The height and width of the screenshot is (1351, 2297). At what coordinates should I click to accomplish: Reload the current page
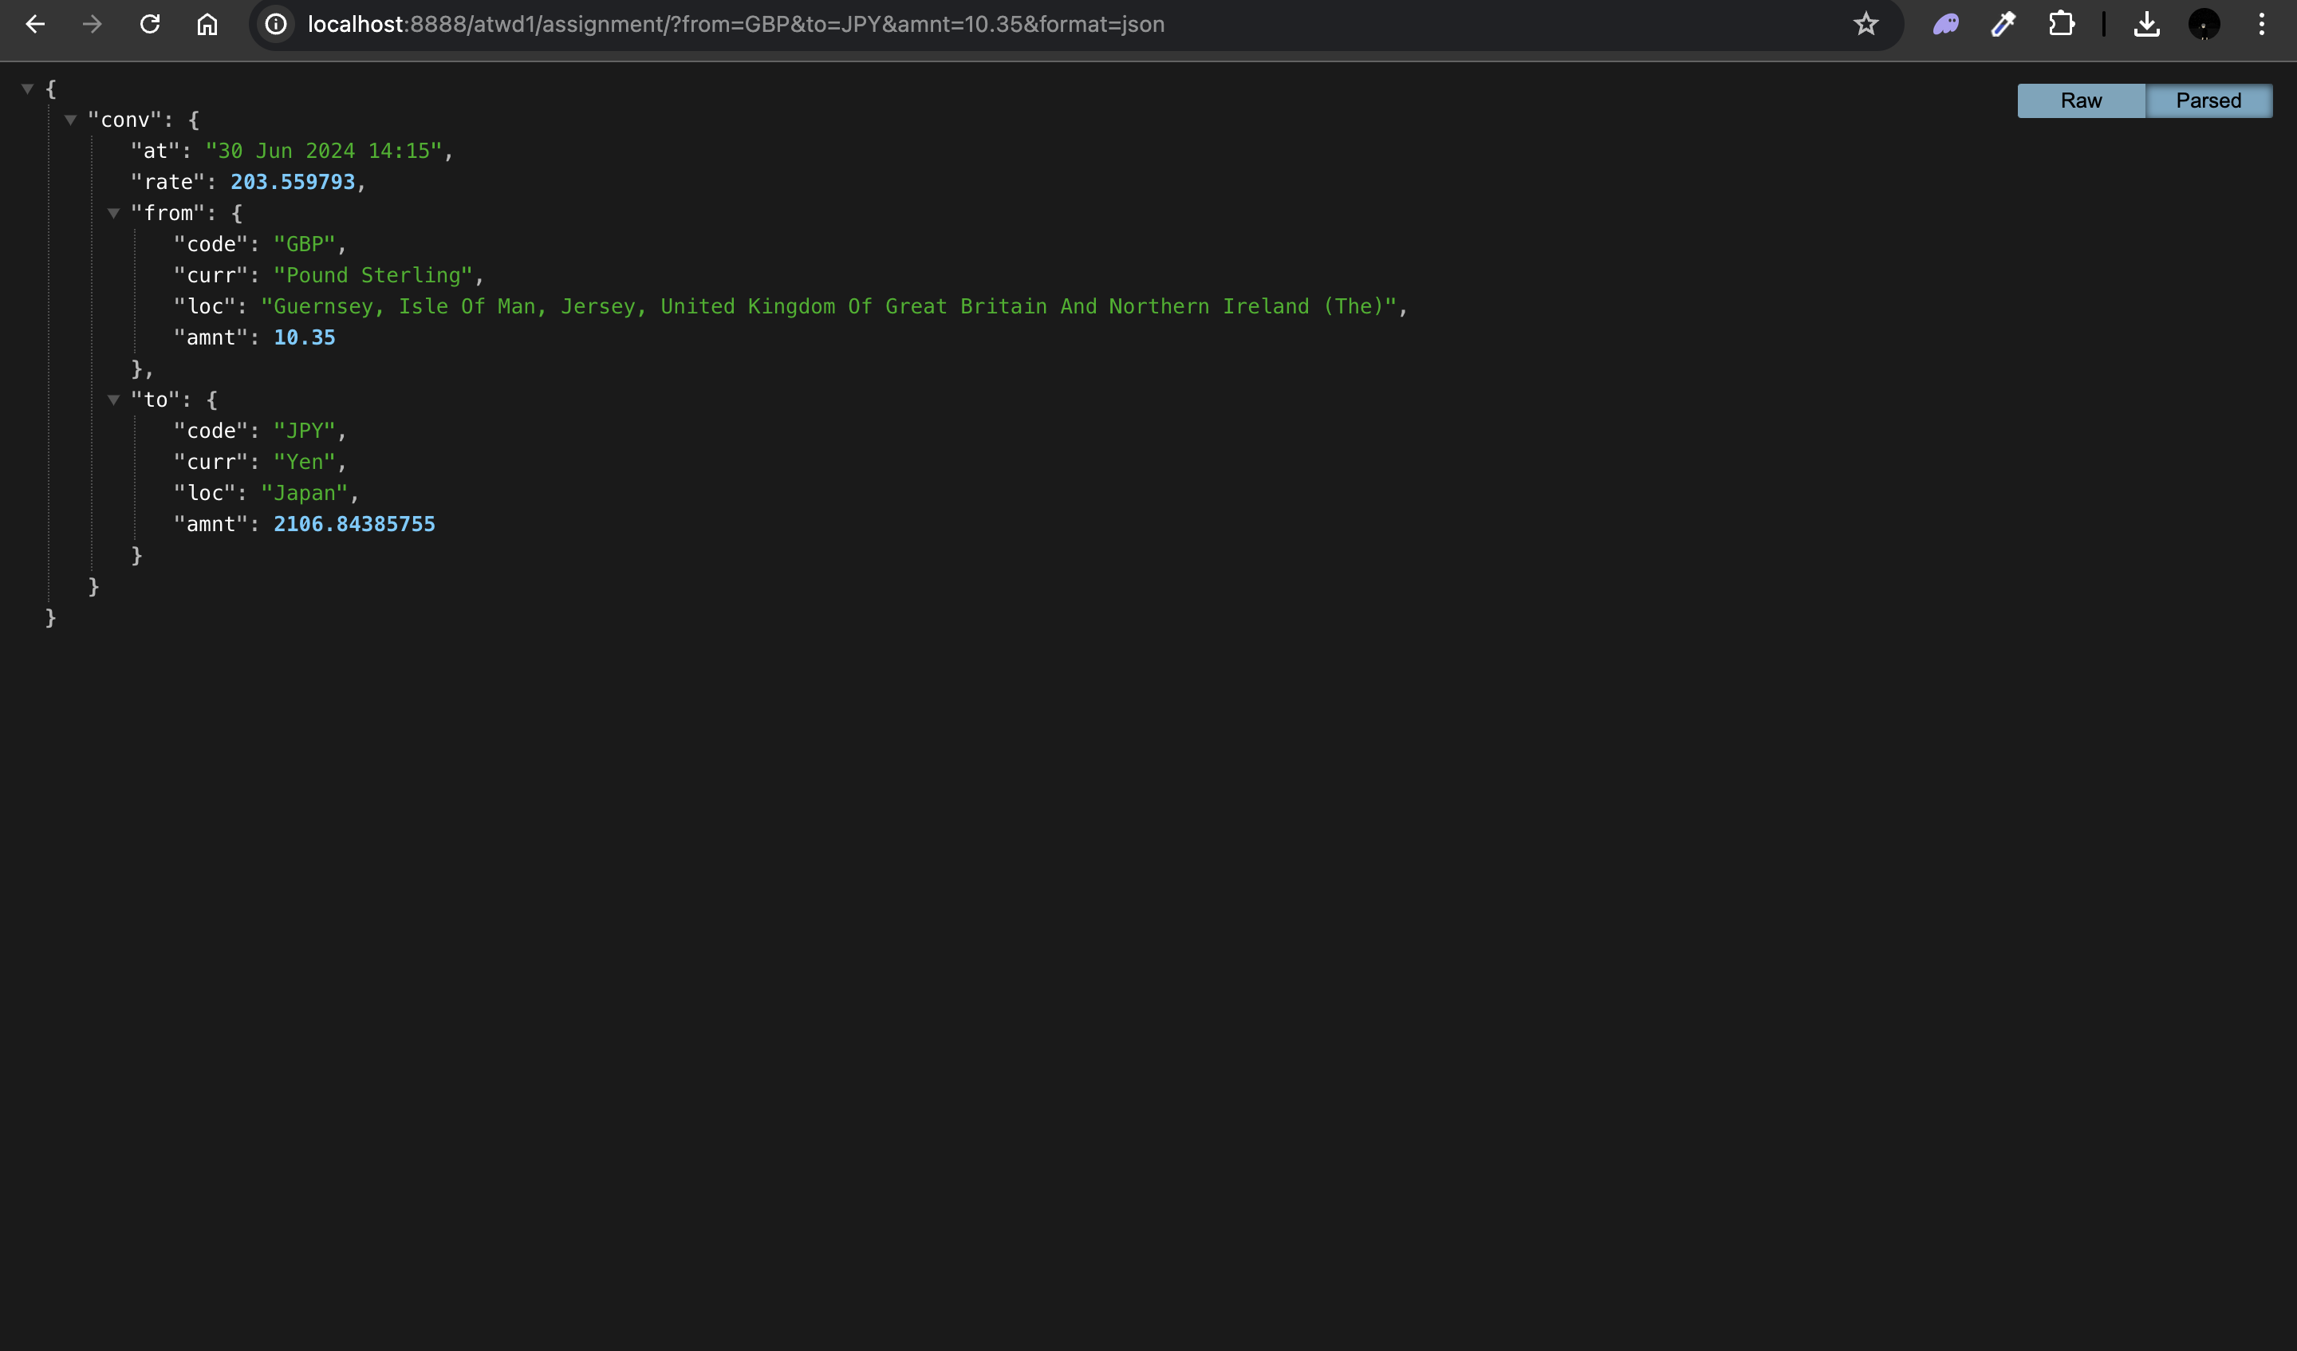(x=151, y=25)
